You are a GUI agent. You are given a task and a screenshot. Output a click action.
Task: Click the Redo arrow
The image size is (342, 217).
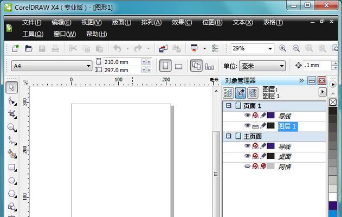(138, 48)
